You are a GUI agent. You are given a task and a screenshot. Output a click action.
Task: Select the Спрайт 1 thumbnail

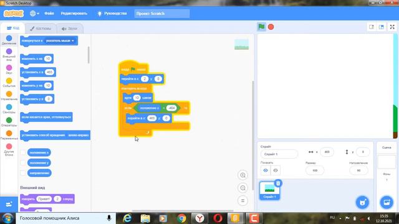(x=269, y=190)
